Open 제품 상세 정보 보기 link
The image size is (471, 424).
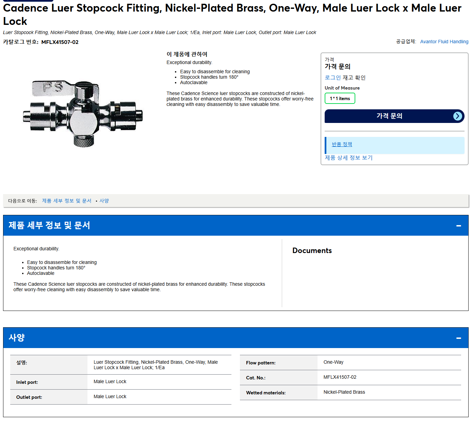(348, 158)
